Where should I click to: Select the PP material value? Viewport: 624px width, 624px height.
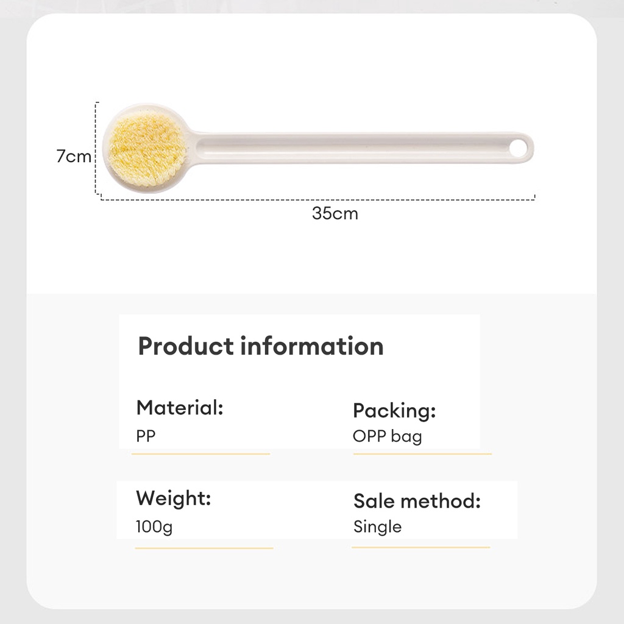(146, 436)
